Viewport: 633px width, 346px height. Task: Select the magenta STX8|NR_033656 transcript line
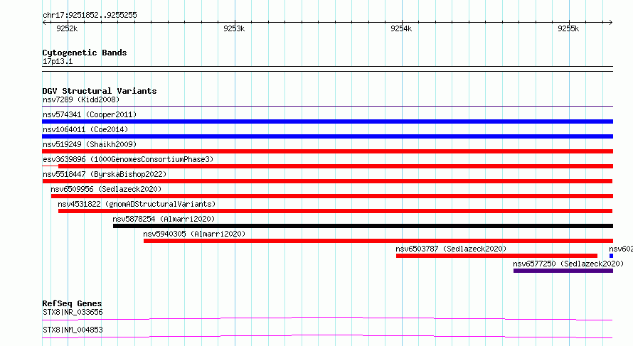(327, 319)
